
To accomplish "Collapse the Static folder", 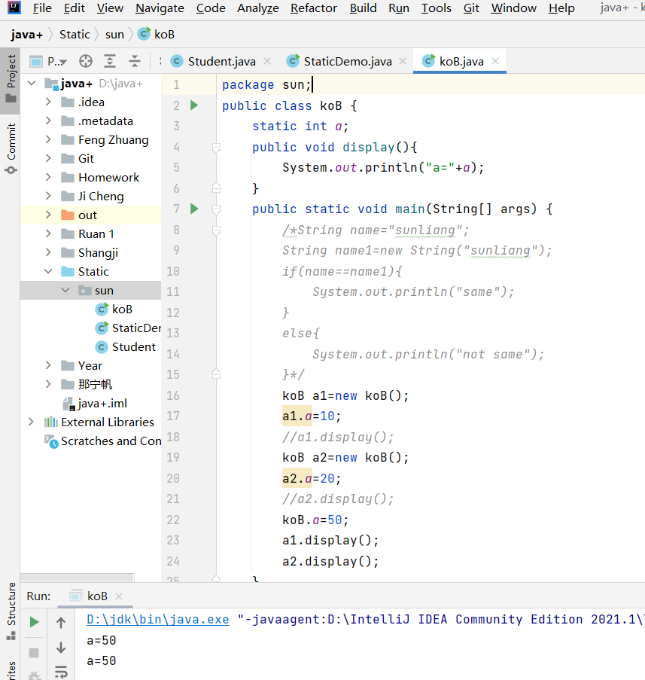I will click(48, 272).
